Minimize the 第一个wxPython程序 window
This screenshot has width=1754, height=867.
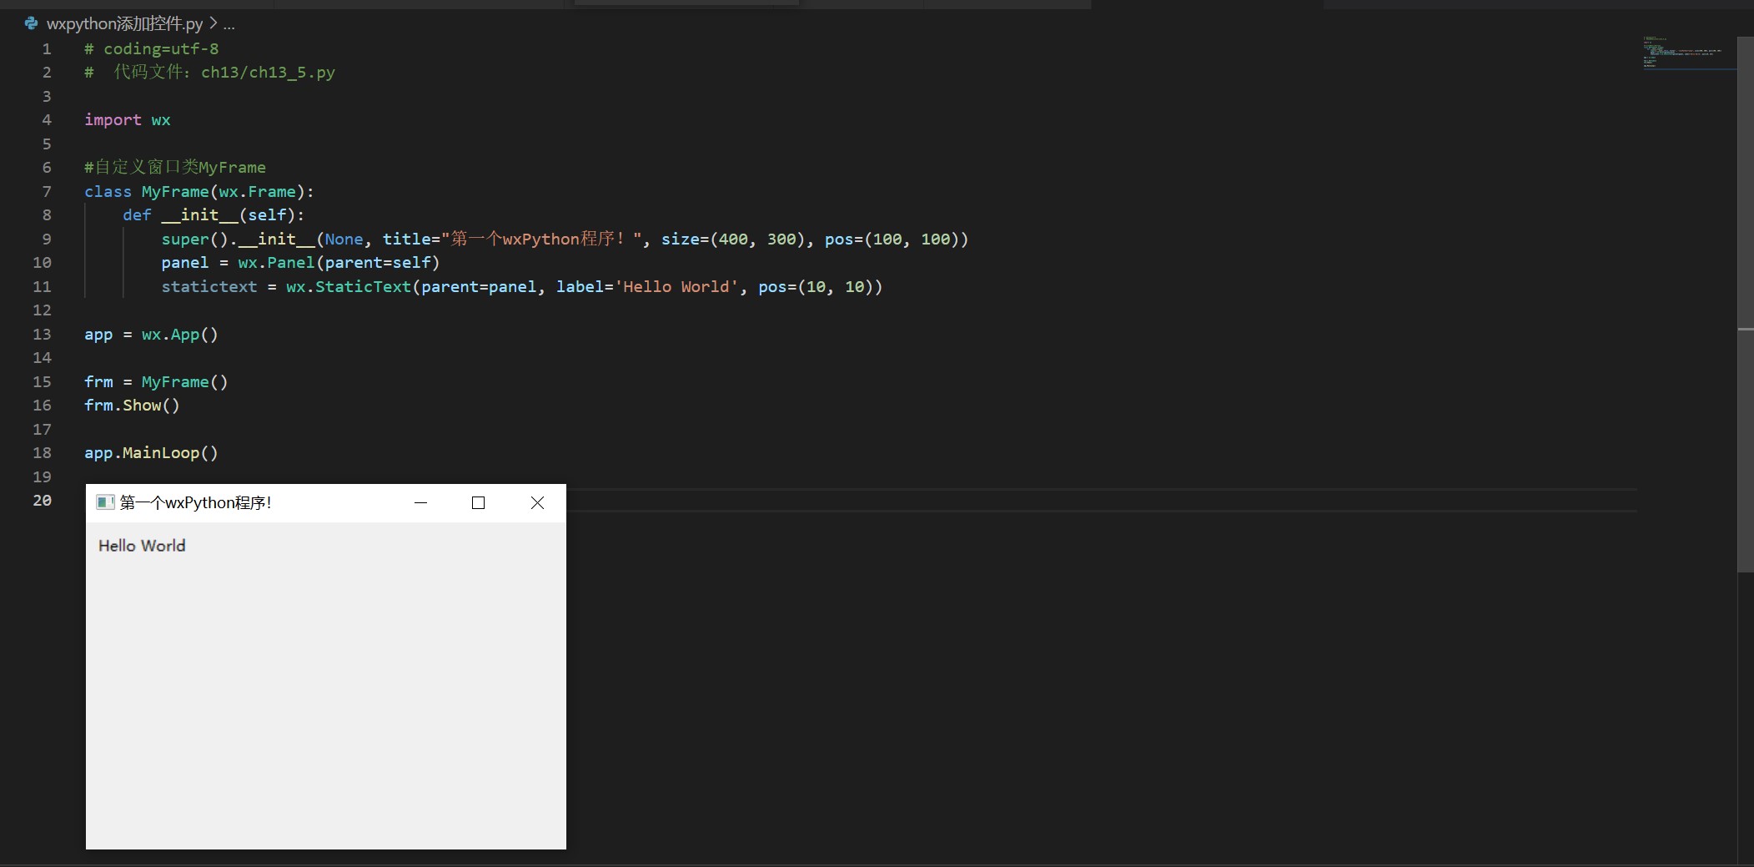click(421, 502)
